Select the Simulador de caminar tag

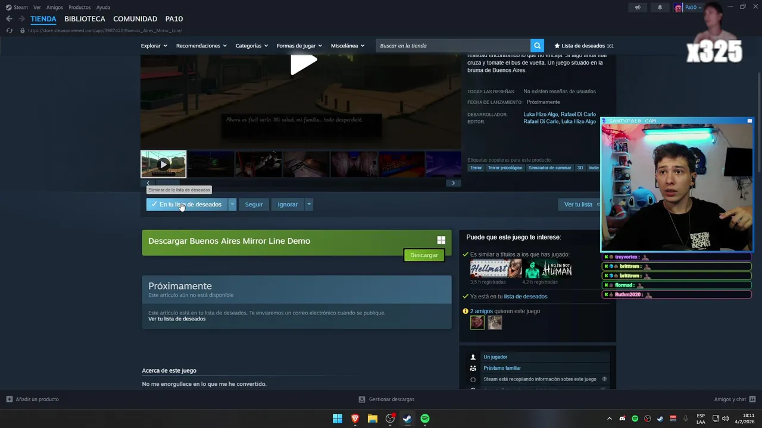point(549,168)
